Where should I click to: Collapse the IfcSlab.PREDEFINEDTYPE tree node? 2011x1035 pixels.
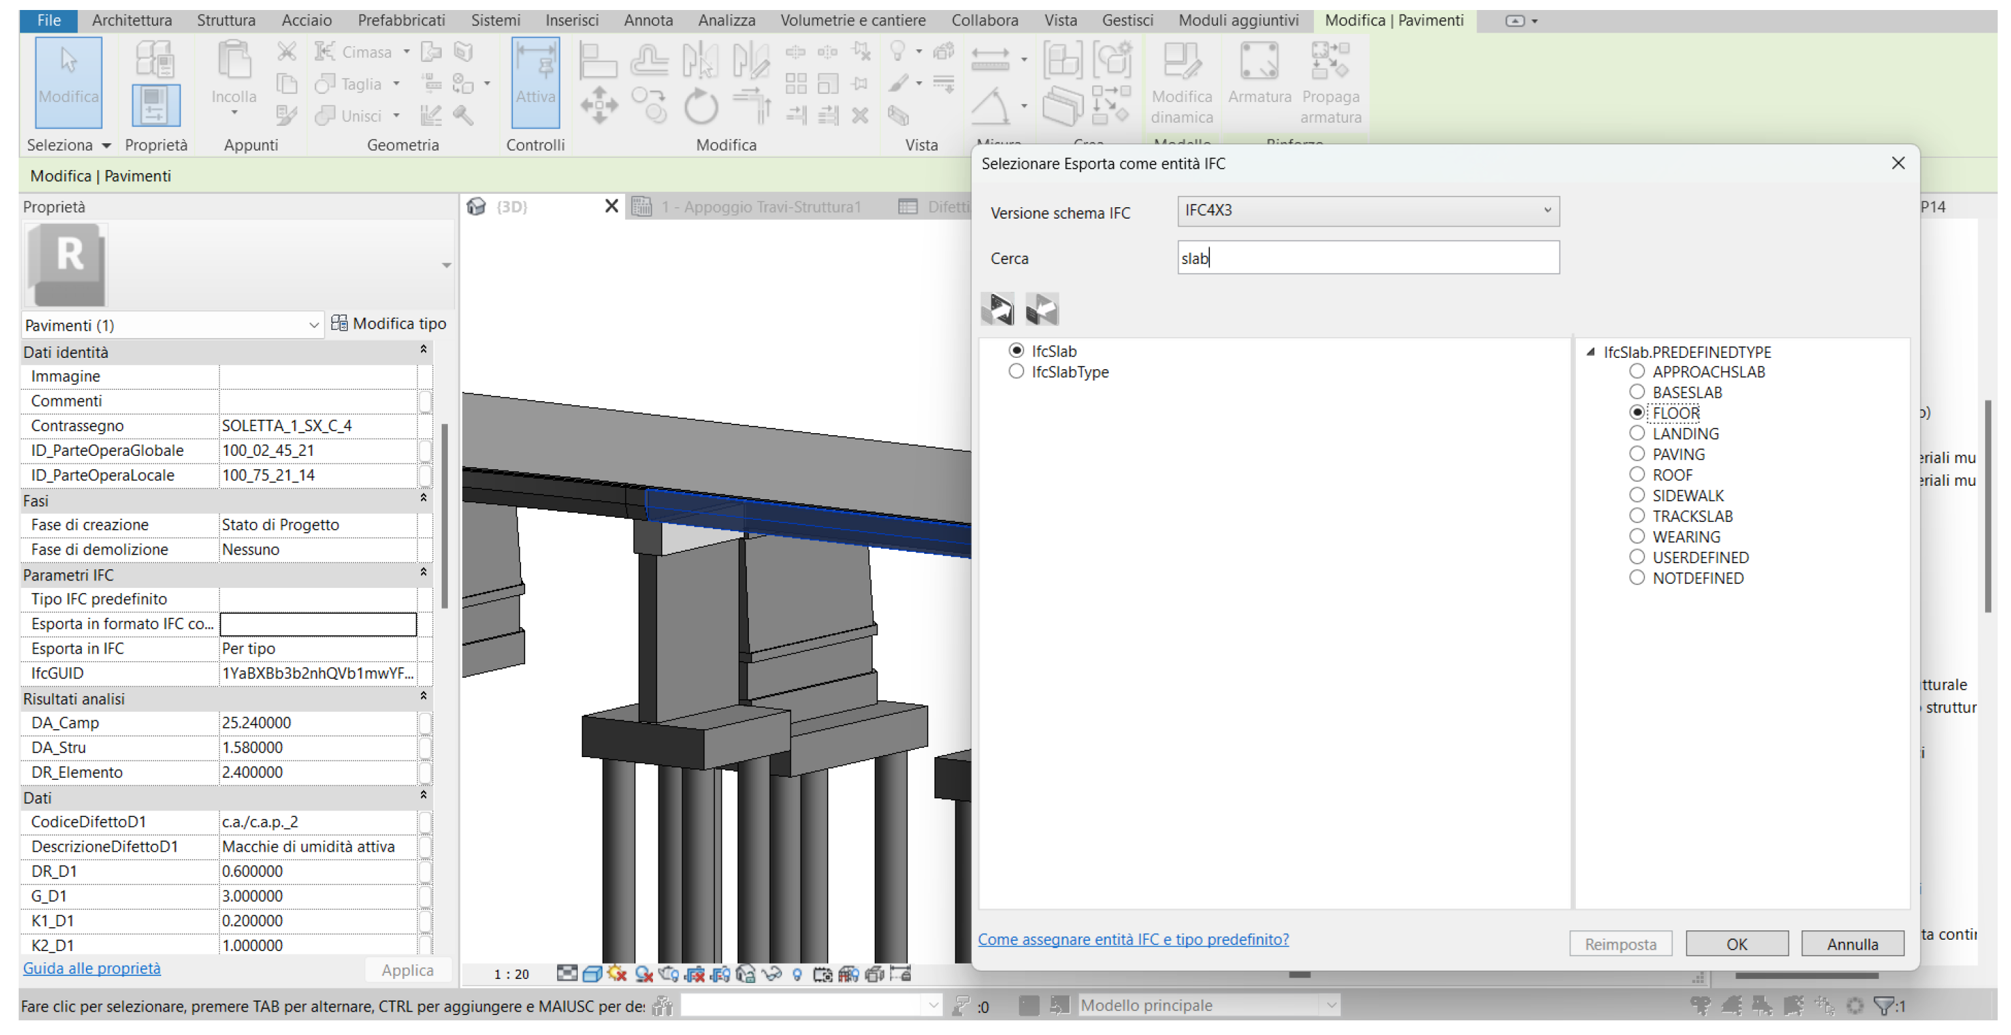[x=1591, y=352]
